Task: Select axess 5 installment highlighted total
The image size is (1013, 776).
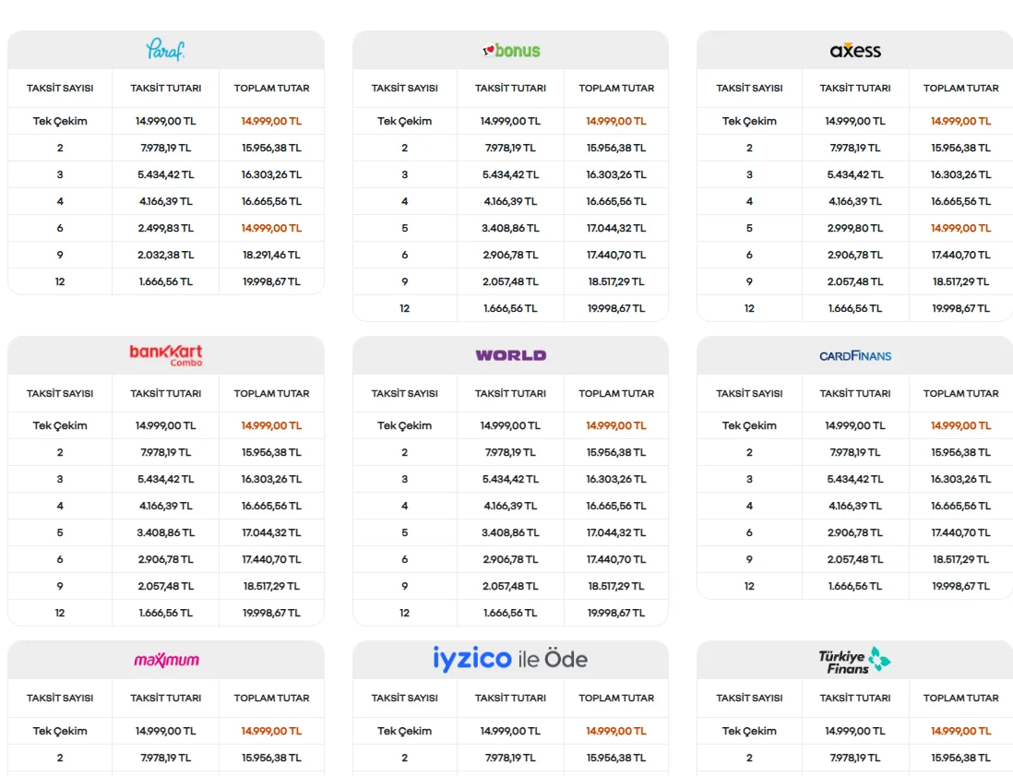Action: pos(960,228)
